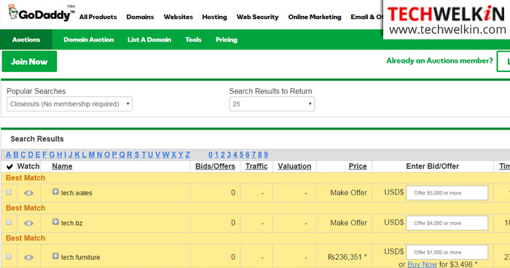Click the tech.furniture offer input field
The image size is (510, 268).
pos(447,253)
